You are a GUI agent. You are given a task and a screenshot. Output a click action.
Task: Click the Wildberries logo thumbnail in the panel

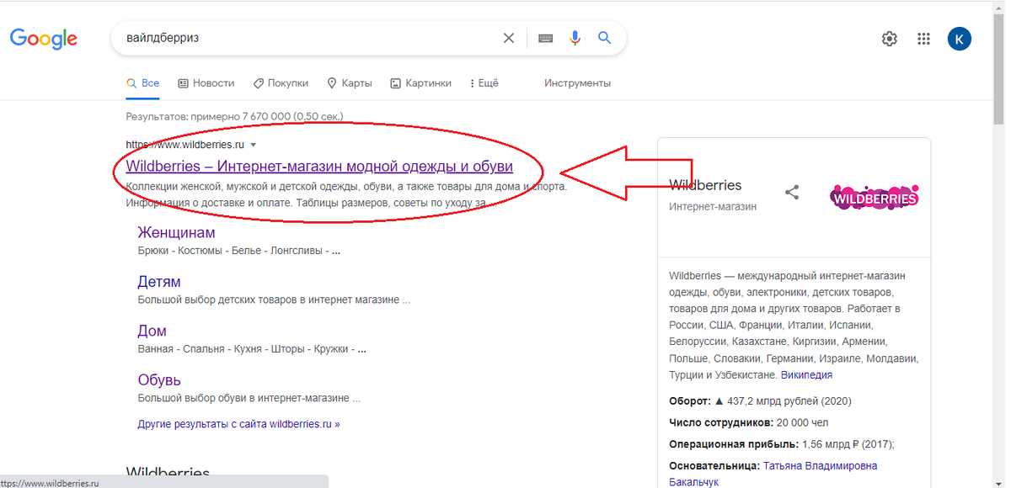tap(873, 196)
